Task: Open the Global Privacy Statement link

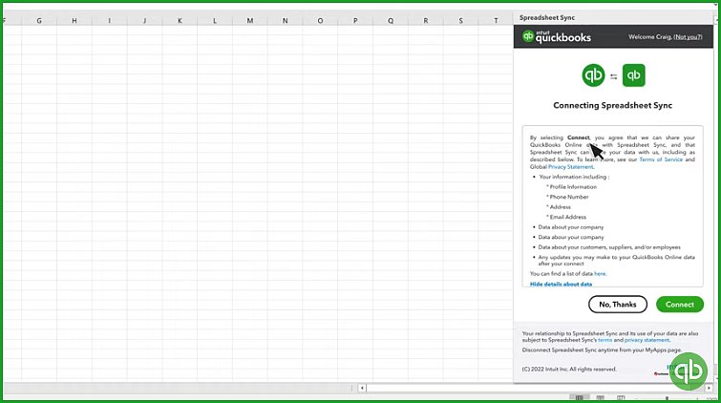Action: pyautogui.click(x=570, y=167)
